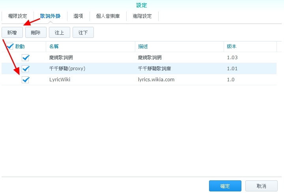Viewport: 284px width, 193px height.
Task: Click the 描述 column header
Action: pos(143,46)
